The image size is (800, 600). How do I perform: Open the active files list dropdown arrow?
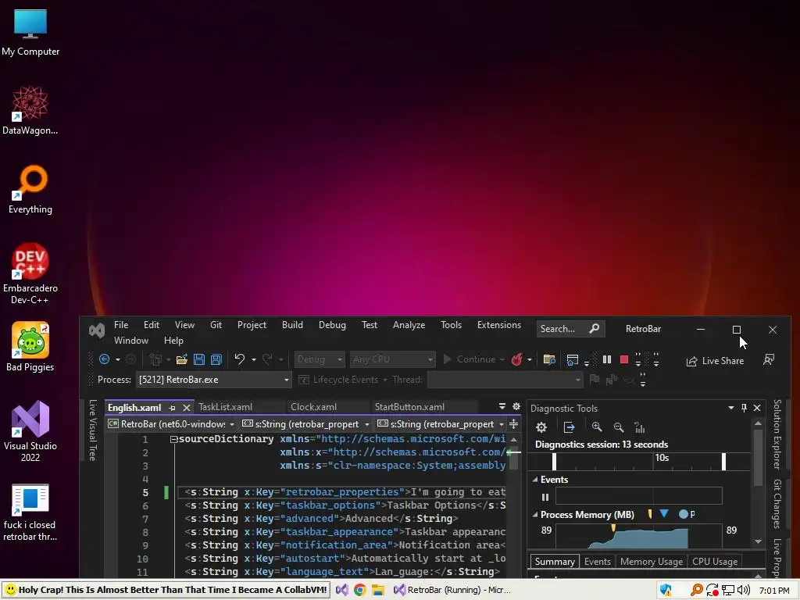[502, 406]
